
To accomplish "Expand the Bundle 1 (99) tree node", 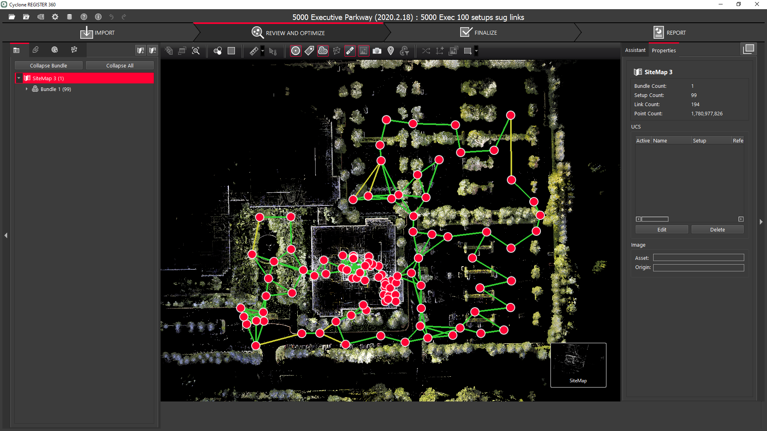I will (x=27, y=89).
